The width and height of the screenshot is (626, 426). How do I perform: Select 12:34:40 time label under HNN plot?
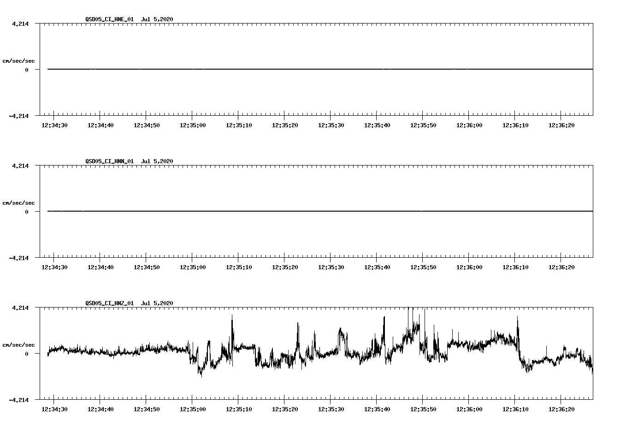(100, 267)
